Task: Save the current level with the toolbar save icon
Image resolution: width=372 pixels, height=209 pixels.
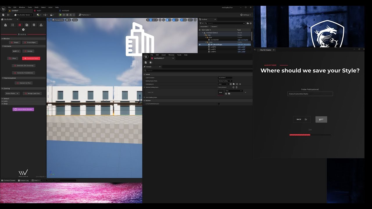Action: coord(3,15)
